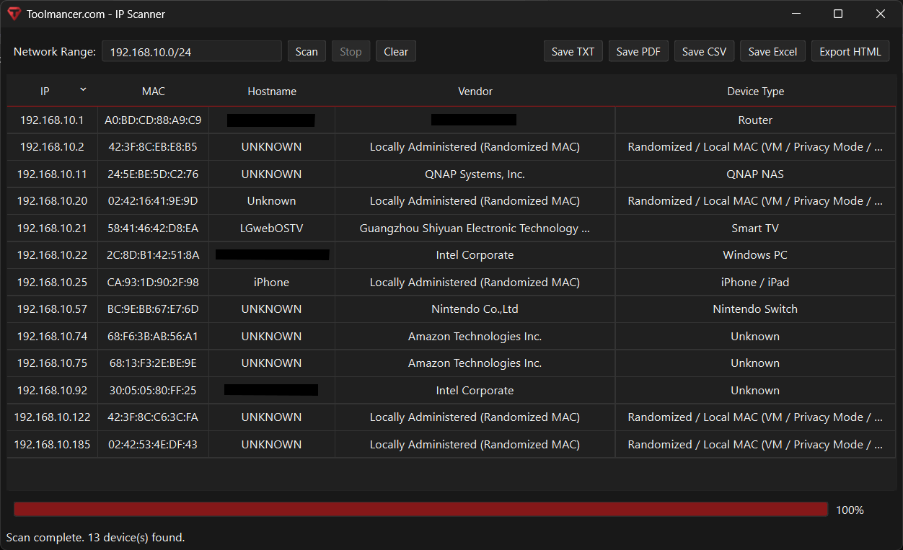Viewport: 903px width, 550px height.
Task: Click the Windows PC device type cell
Action: [755, 255]
